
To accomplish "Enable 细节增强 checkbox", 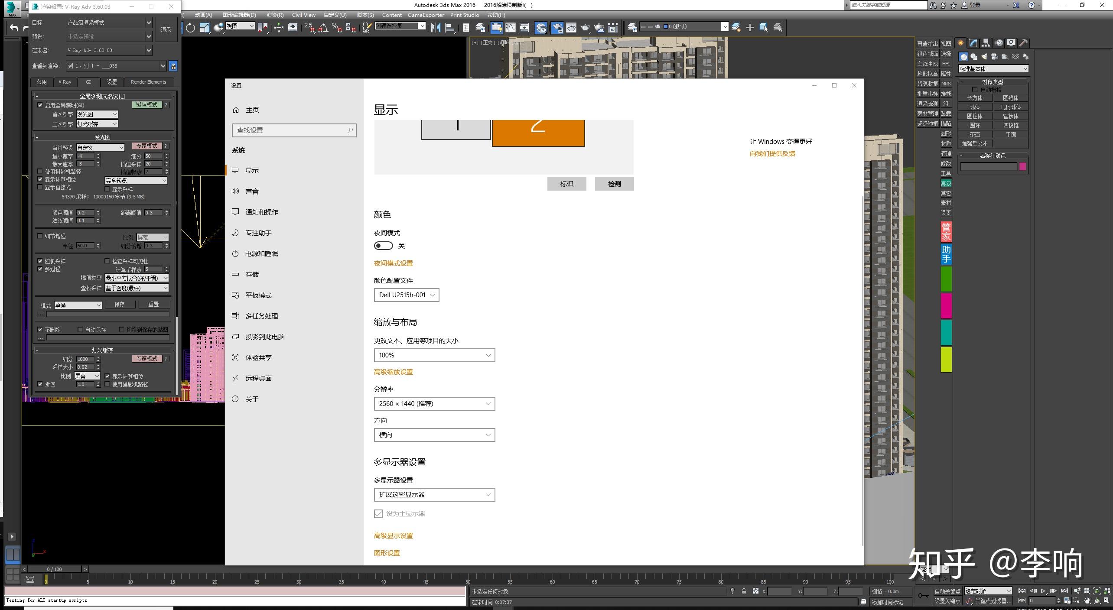I will 40,236.
